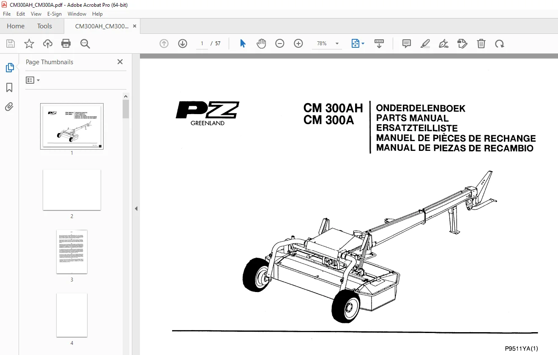Zoom out with the minus icon
This screenshot has width=558, height=355.
[280, 44]
